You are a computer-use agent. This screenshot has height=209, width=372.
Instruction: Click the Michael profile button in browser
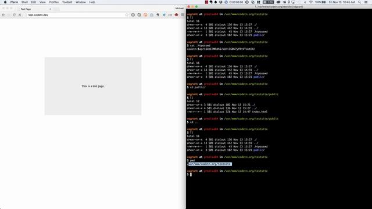pos(180,8)
